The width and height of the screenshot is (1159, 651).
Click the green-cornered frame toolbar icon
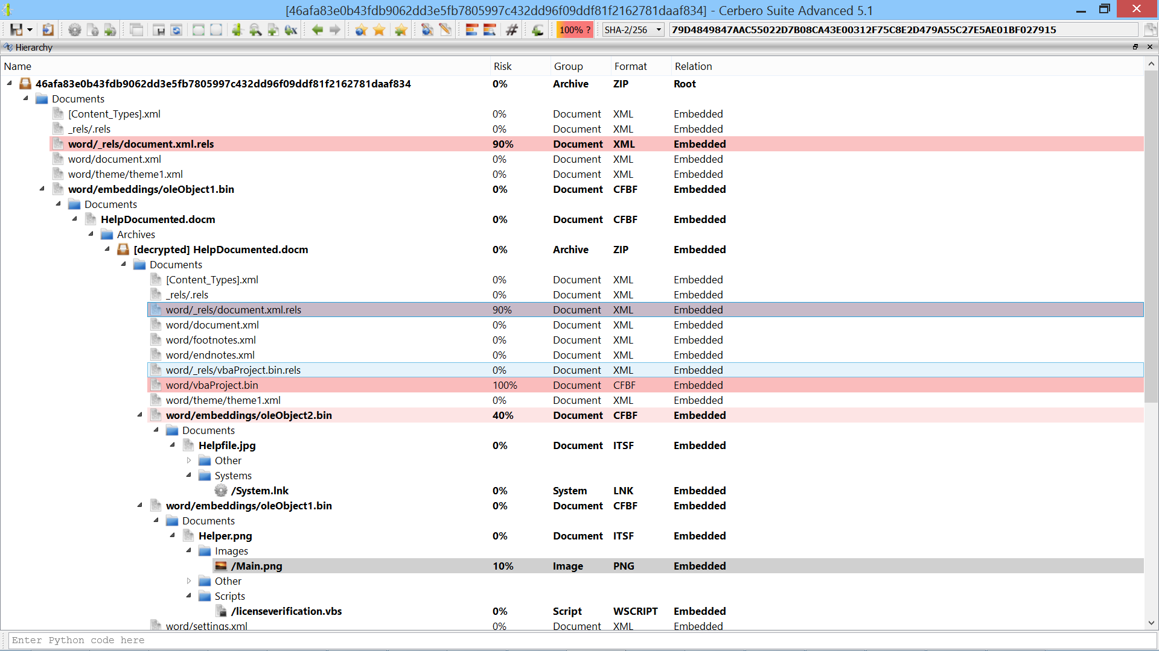pos(198,30)
